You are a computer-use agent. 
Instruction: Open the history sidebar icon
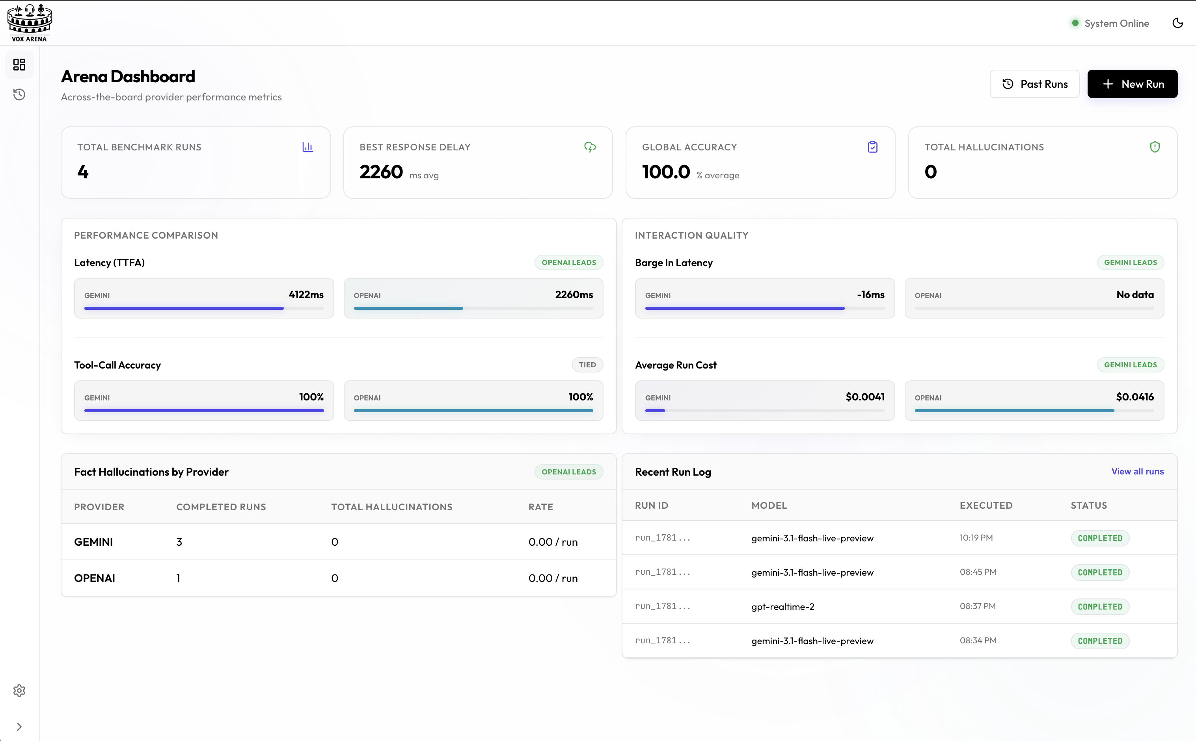(x=19, y=94)
